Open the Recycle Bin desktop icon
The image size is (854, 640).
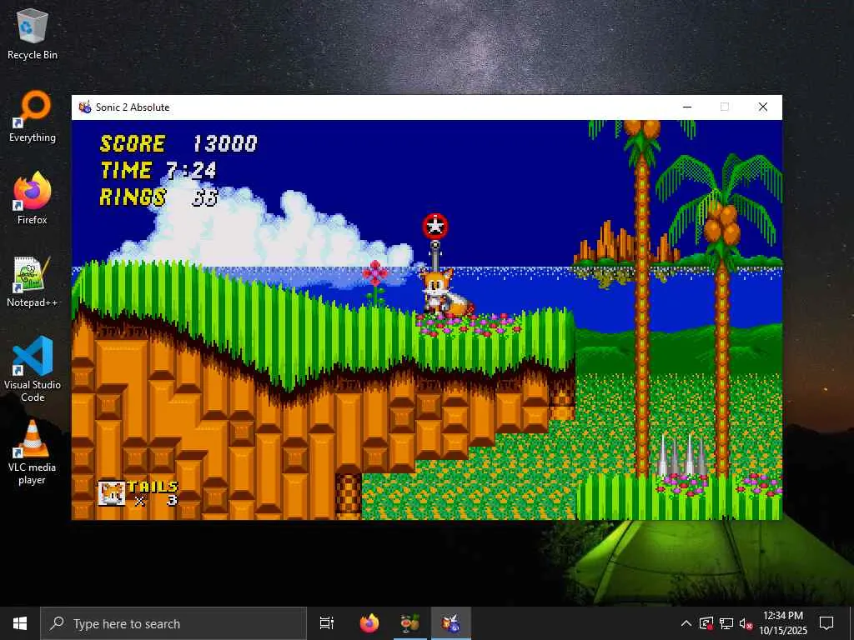[33, 35]
